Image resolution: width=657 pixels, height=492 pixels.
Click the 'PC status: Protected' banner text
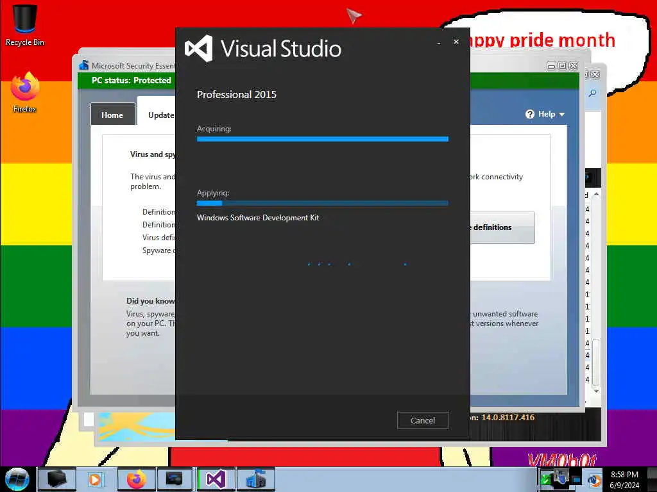(131, 80)
